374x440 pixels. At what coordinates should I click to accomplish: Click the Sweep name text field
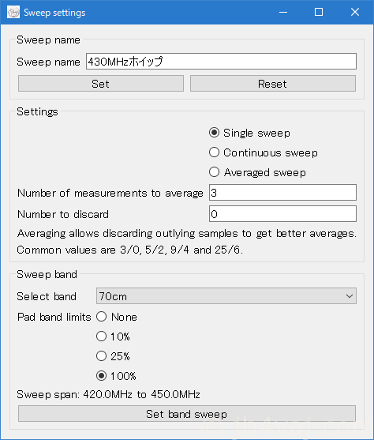coord(221,61)
